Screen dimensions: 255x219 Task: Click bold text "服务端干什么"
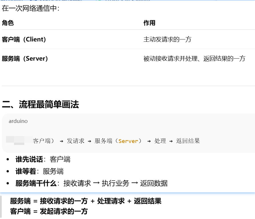(36, 183)
